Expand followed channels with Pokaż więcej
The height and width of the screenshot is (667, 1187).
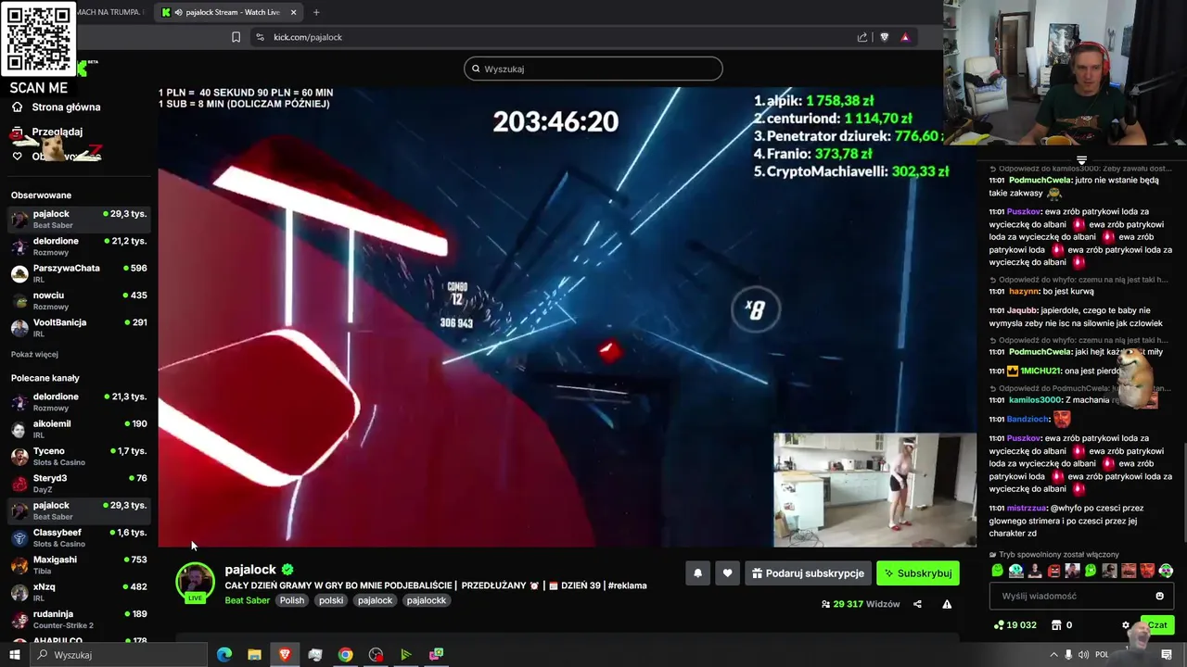[x=34, y=355]
